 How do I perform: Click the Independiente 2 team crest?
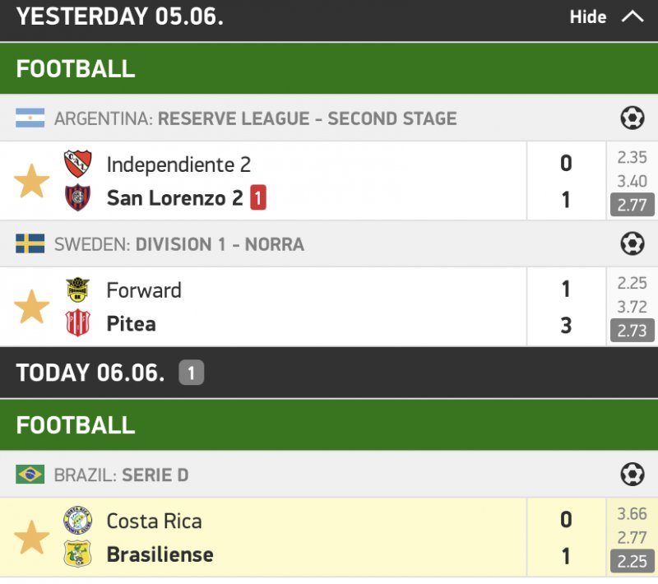coord(78,165)
